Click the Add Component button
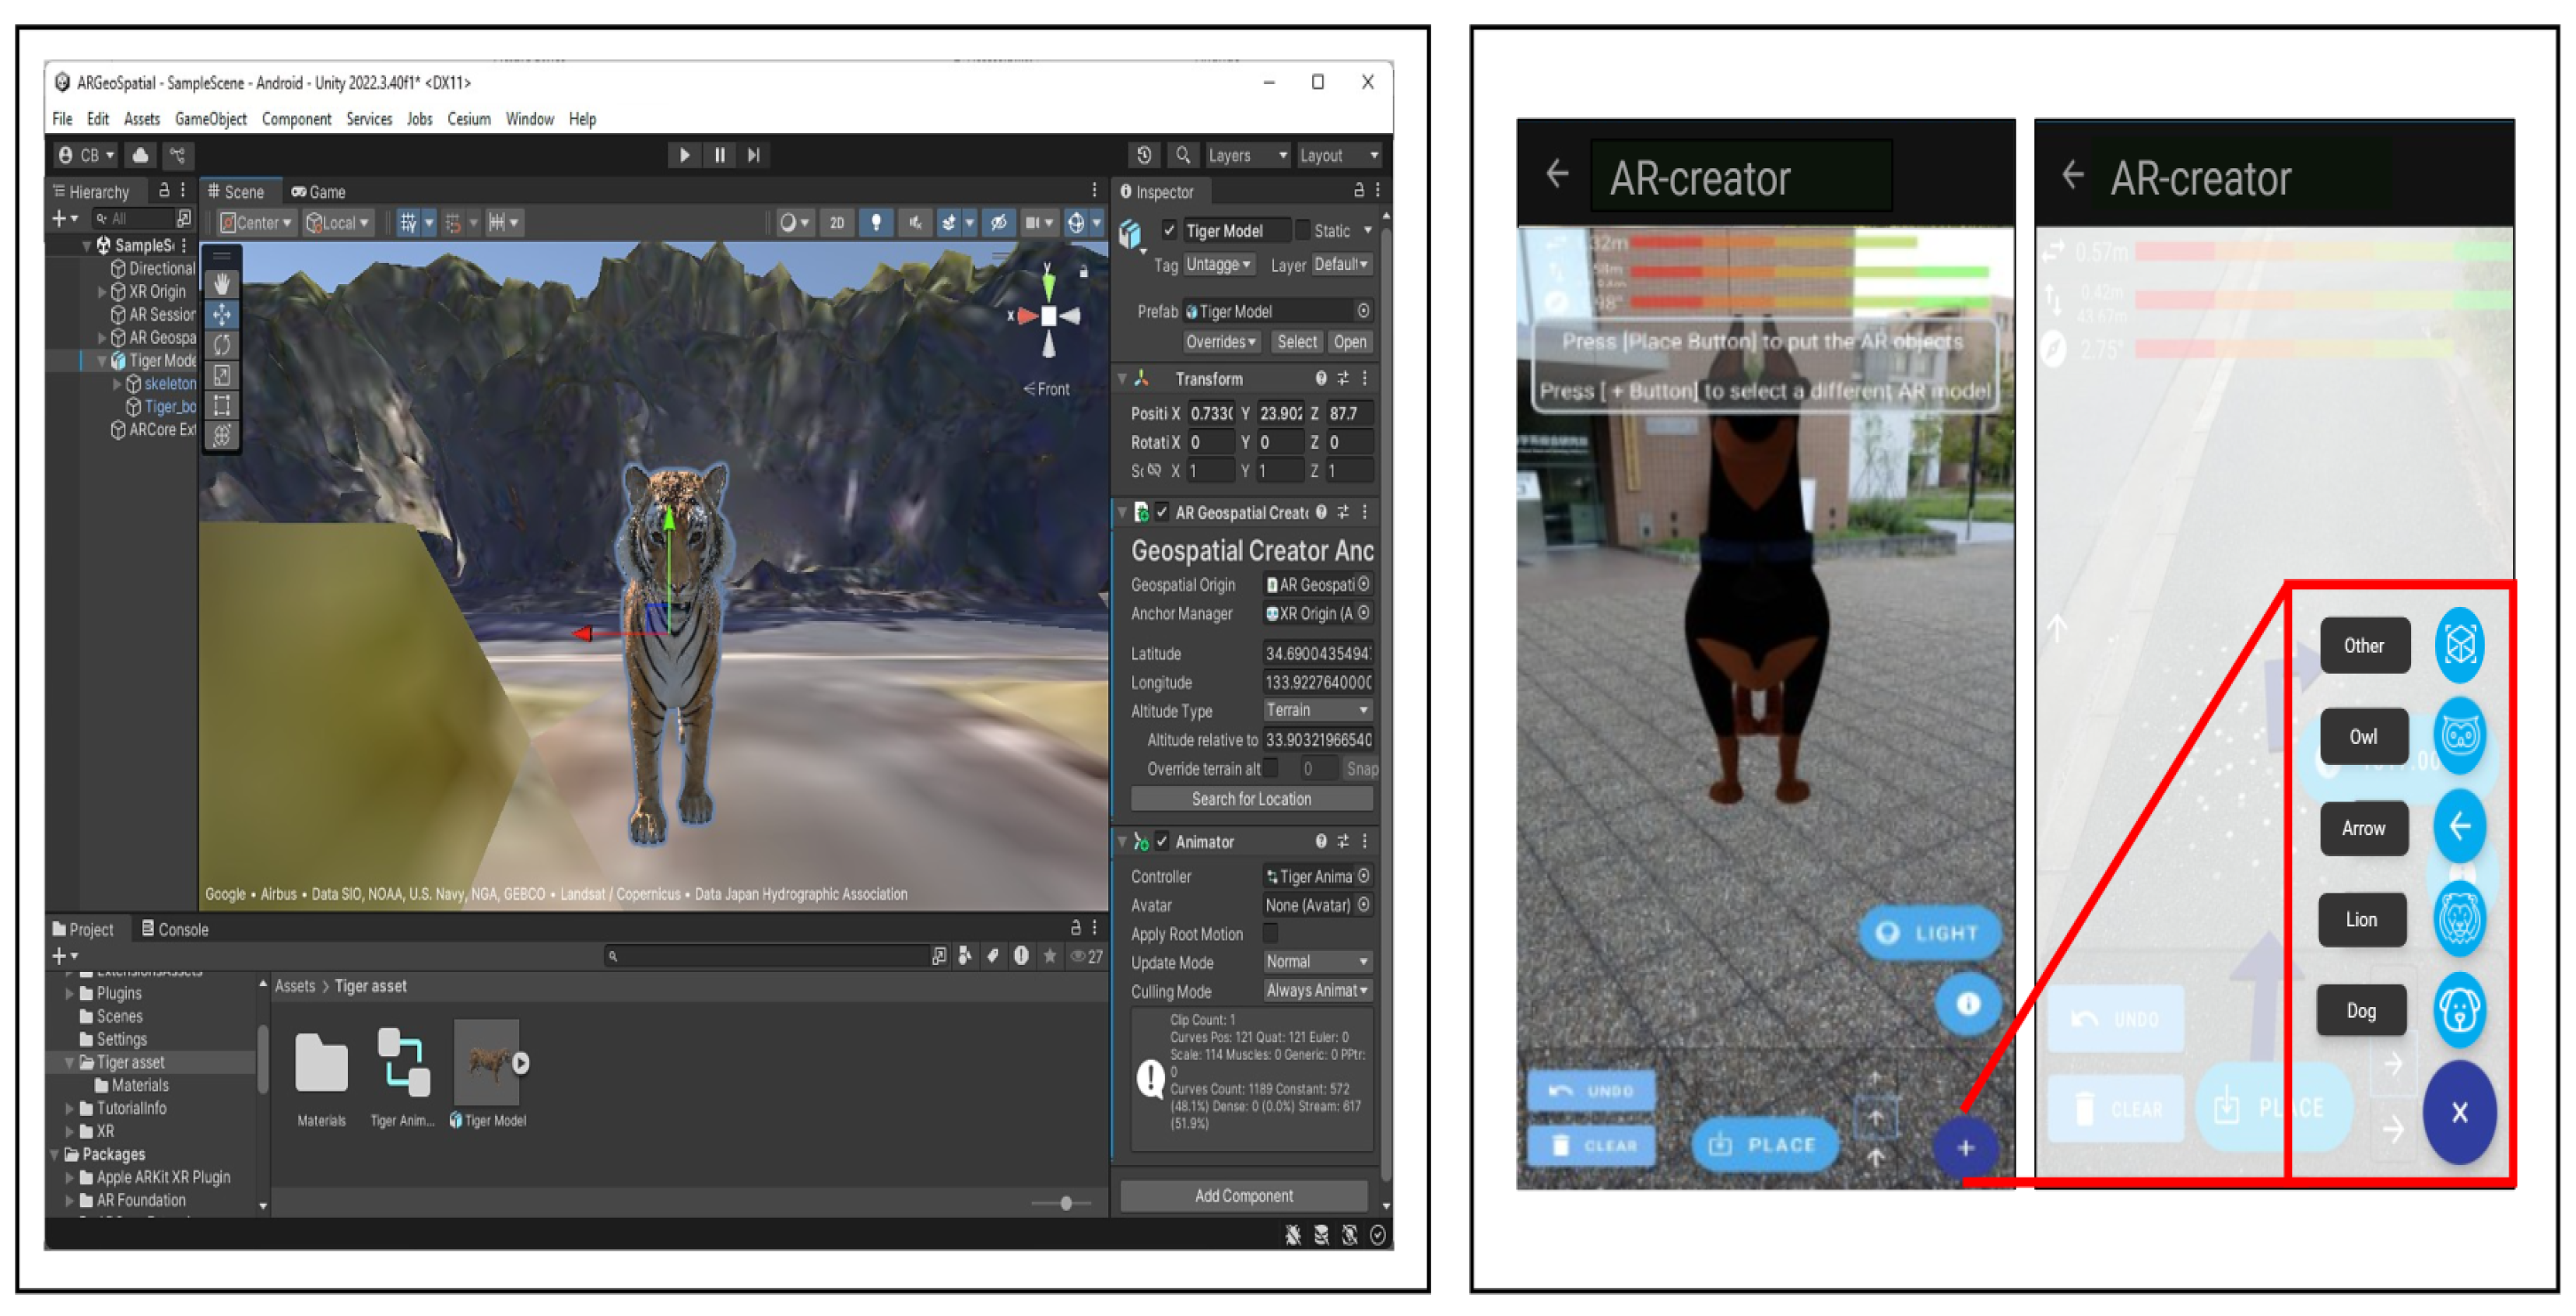This screenshot has height=1316, width=2576. pyautogui.click(x=1243, y=1196)
